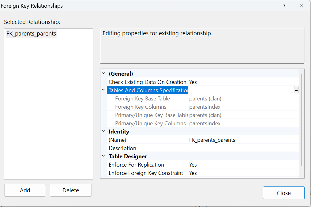Click the property grid vertical scrollbar
The image size is (311, 207).
coord(302,119)
